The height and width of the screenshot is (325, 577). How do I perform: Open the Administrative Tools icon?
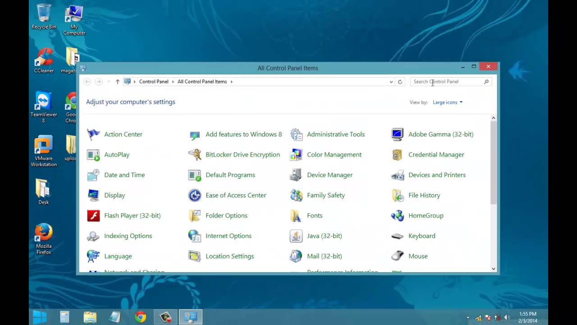tap(296, 134)
